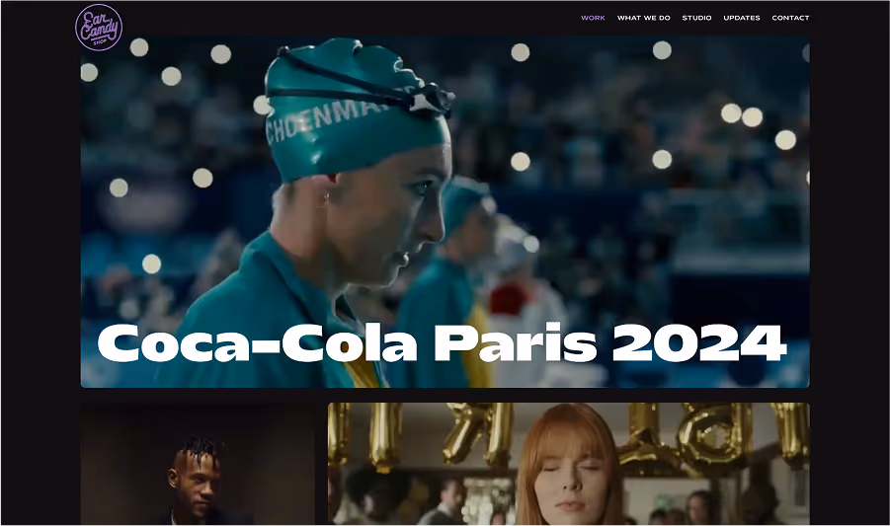Screen dimensions: 890x526
Task: Open the STUDIO page
Action: 696,18
